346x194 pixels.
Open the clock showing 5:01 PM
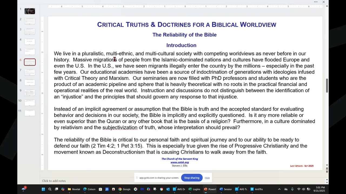[320, 189]
